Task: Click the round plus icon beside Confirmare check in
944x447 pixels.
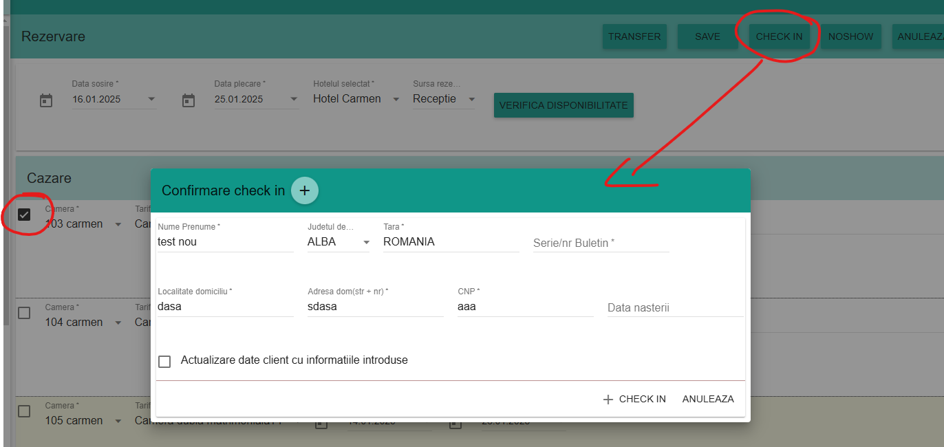Action: pos(305,190)
